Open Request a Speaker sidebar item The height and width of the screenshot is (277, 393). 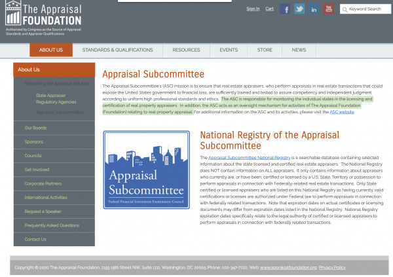coord(54,212)
